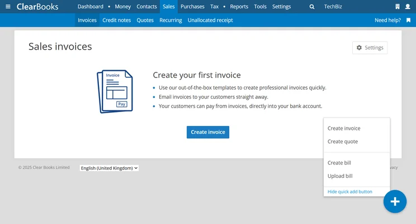Switch to the Quotes tab
The height and width of the screenshot is (224, 416).
[x=145, y=20]
